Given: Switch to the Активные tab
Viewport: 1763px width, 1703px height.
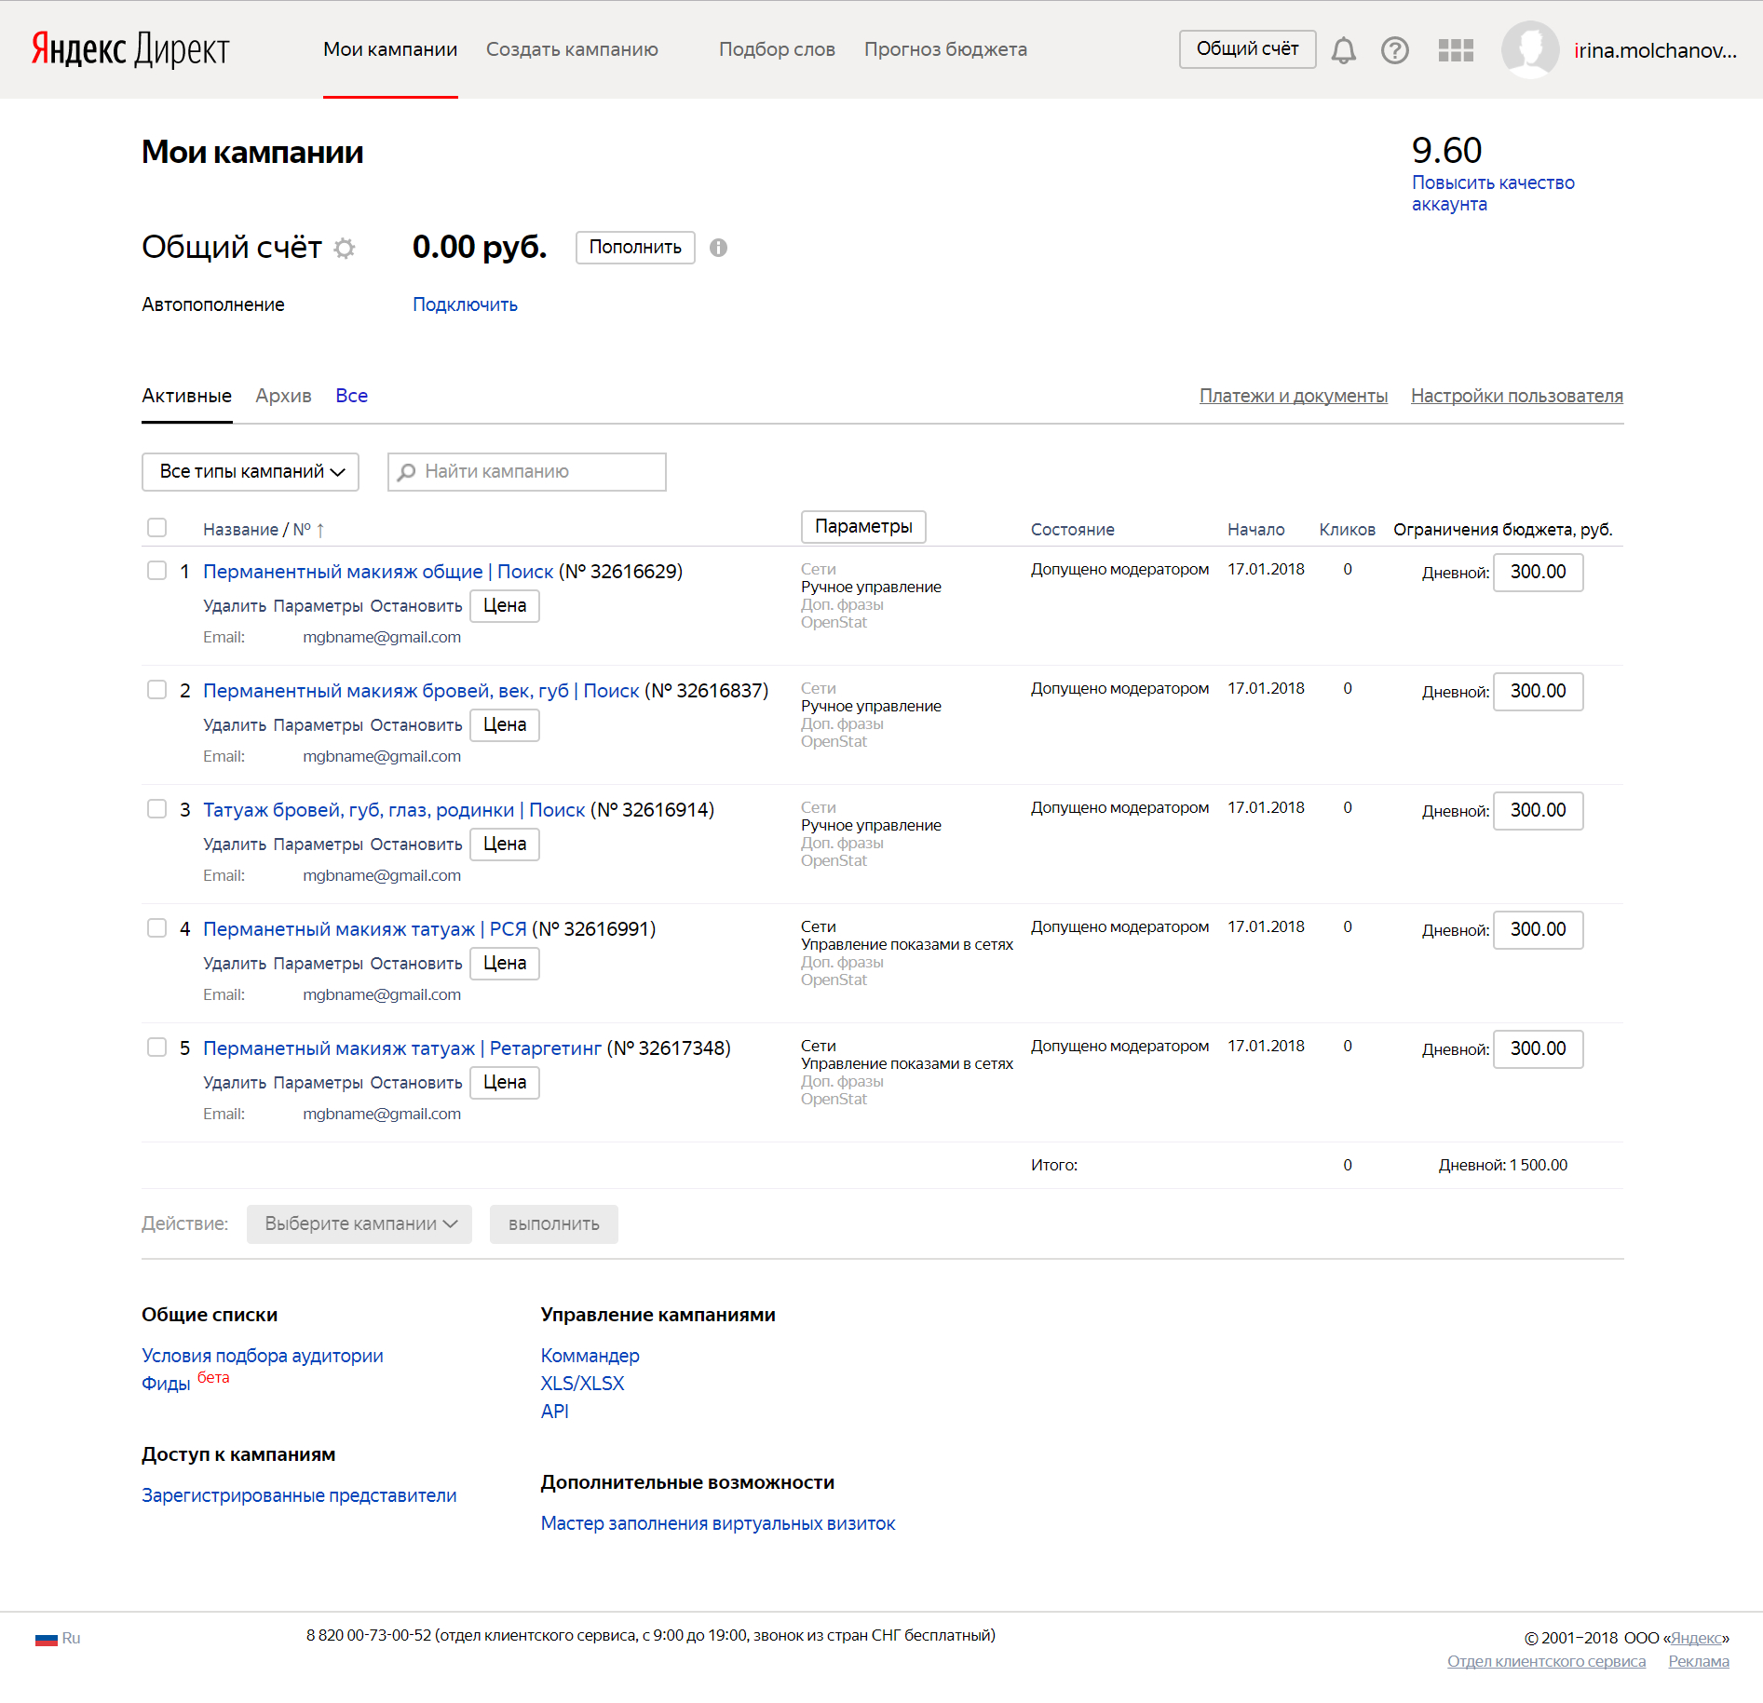Looking at the screenshot, I should point(186,396).
